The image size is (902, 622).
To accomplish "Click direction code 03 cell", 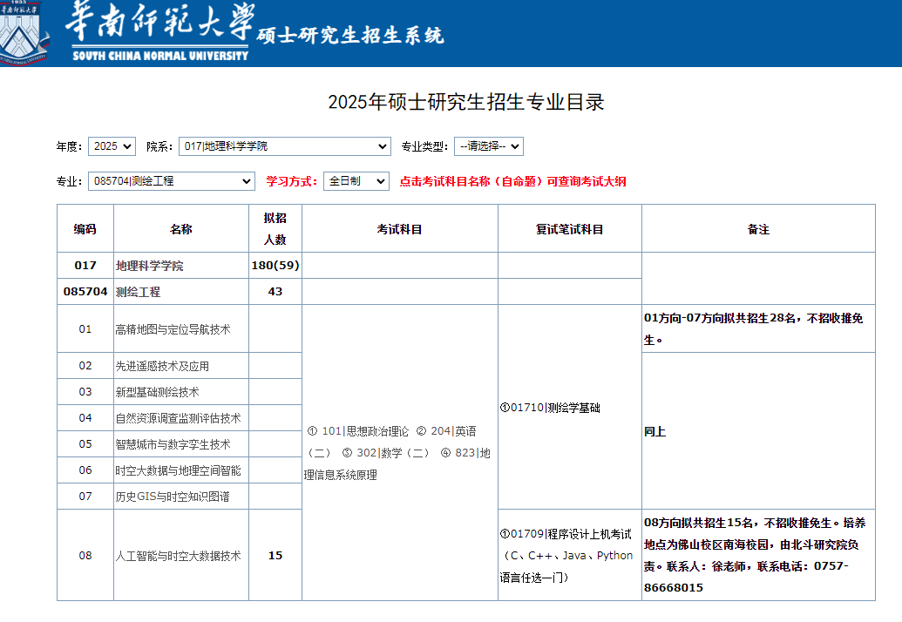I will pos(85,391).
